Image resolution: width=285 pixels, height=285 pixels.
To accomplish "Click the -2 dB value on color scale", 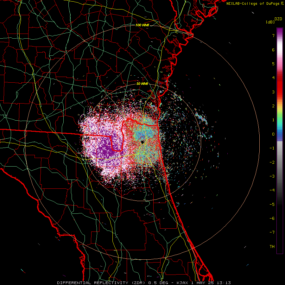I will click(x=272, y=162).
